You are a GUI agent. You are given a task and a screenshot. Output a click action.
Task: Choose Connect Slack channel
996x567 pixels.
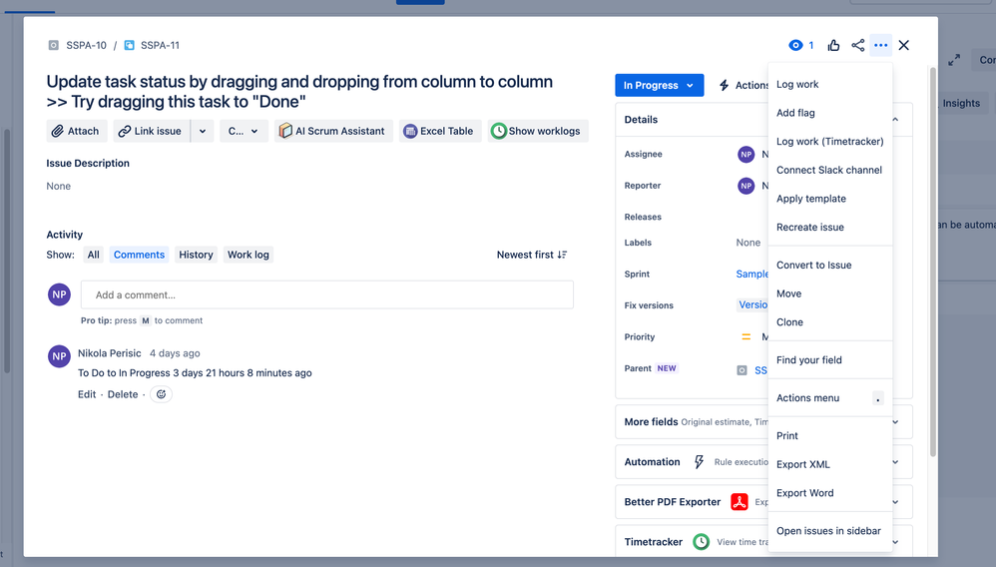(830, 170)
